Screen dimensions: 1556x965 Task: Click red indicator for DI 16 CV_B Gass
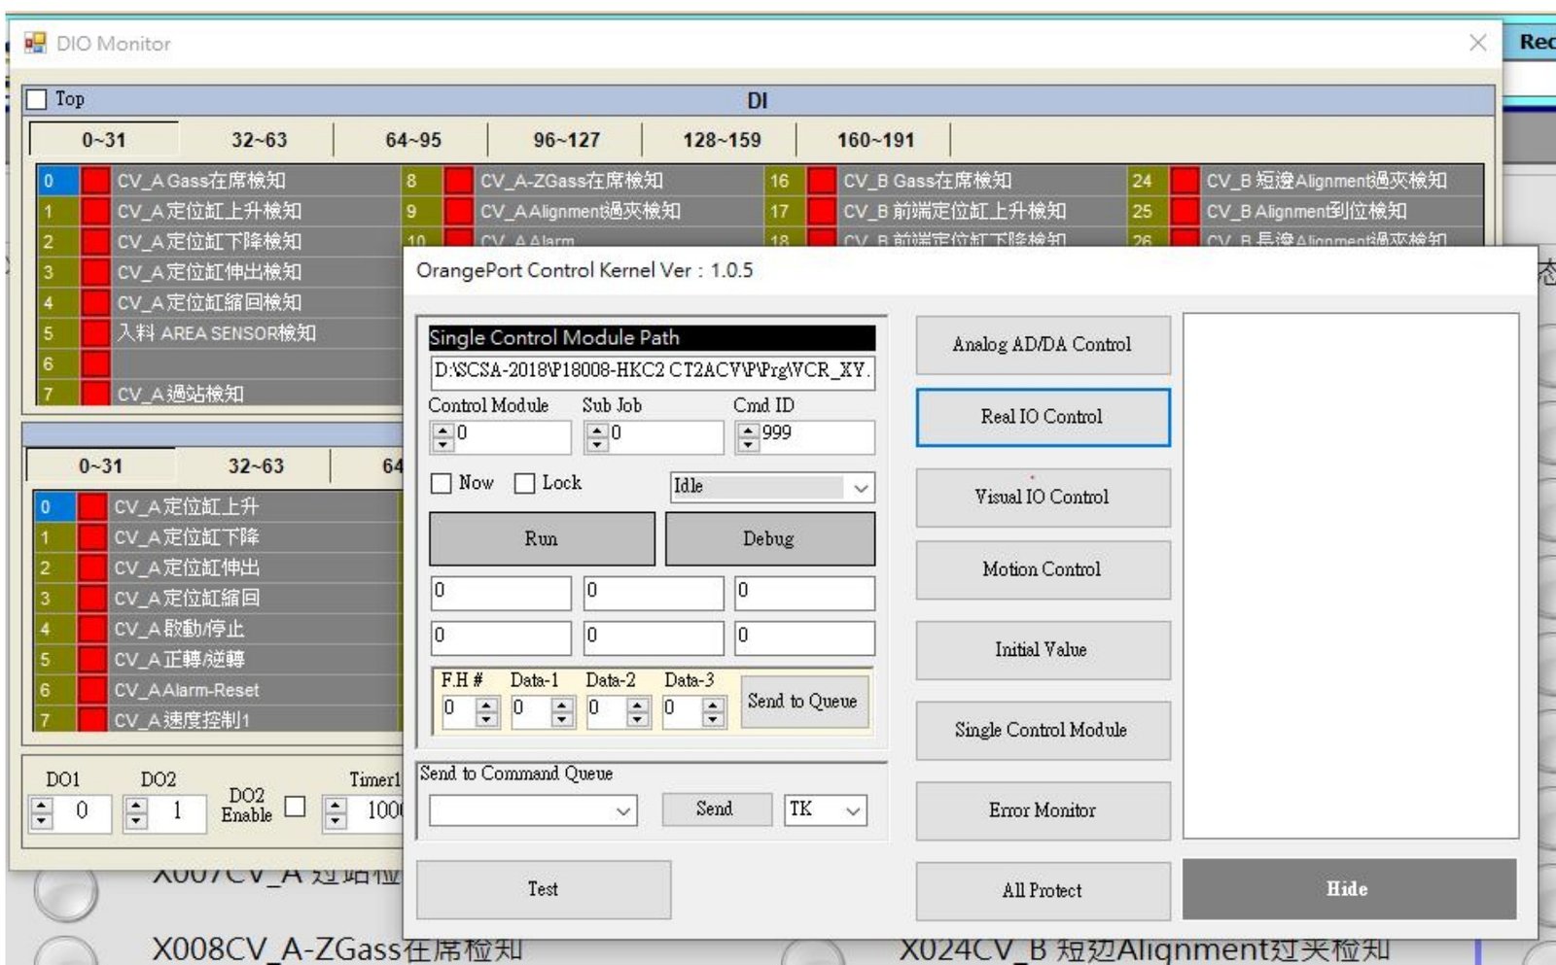tap(822, 181)
